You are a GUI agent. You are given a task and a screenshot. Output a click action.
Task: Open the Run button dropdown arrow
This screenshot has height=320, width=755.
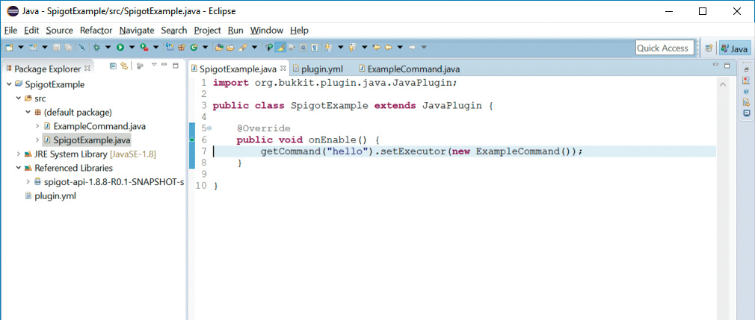(x=132, y=47)
